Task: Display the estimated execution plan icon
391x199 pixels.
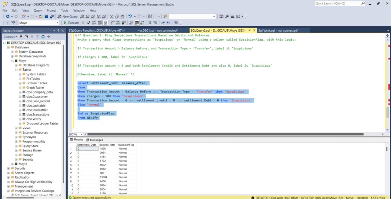Action: (94, 23)
